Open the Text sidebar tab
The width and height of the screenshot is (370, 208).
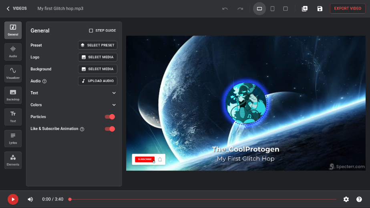[x=13, y=117]
